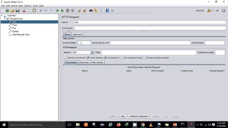Click the Search binoculars icon

point(91,11)
